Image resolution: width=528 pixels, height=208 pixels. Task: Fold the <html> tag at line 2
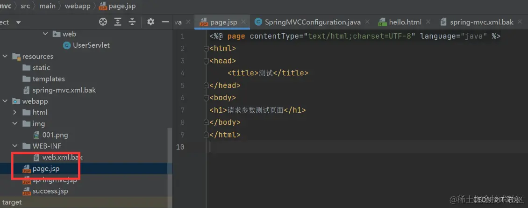(206, 49)
